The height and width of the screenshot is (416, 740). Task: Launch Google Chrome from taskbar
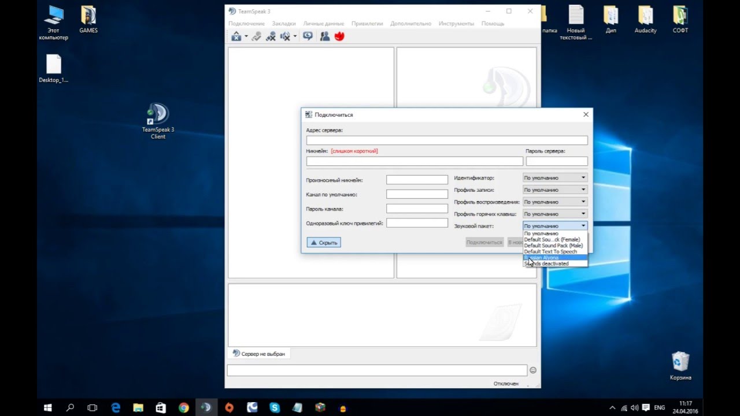point(183,407)
